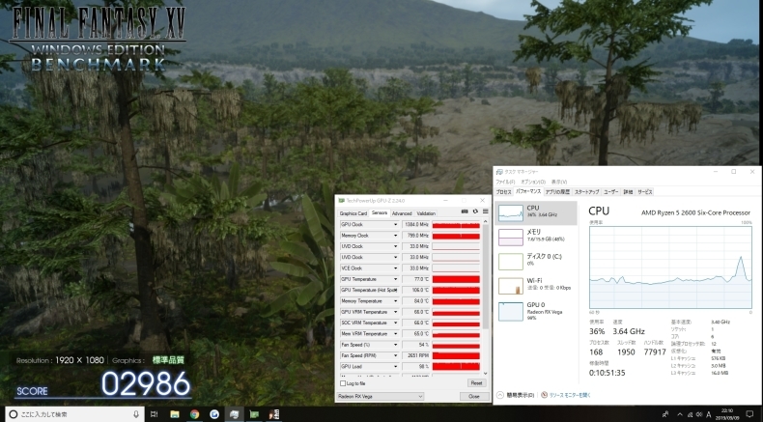Open the Radeon RX Vega GPU selector
Image resolution: width=763 pixels, height=422 pixels.
tap(380, 396)
